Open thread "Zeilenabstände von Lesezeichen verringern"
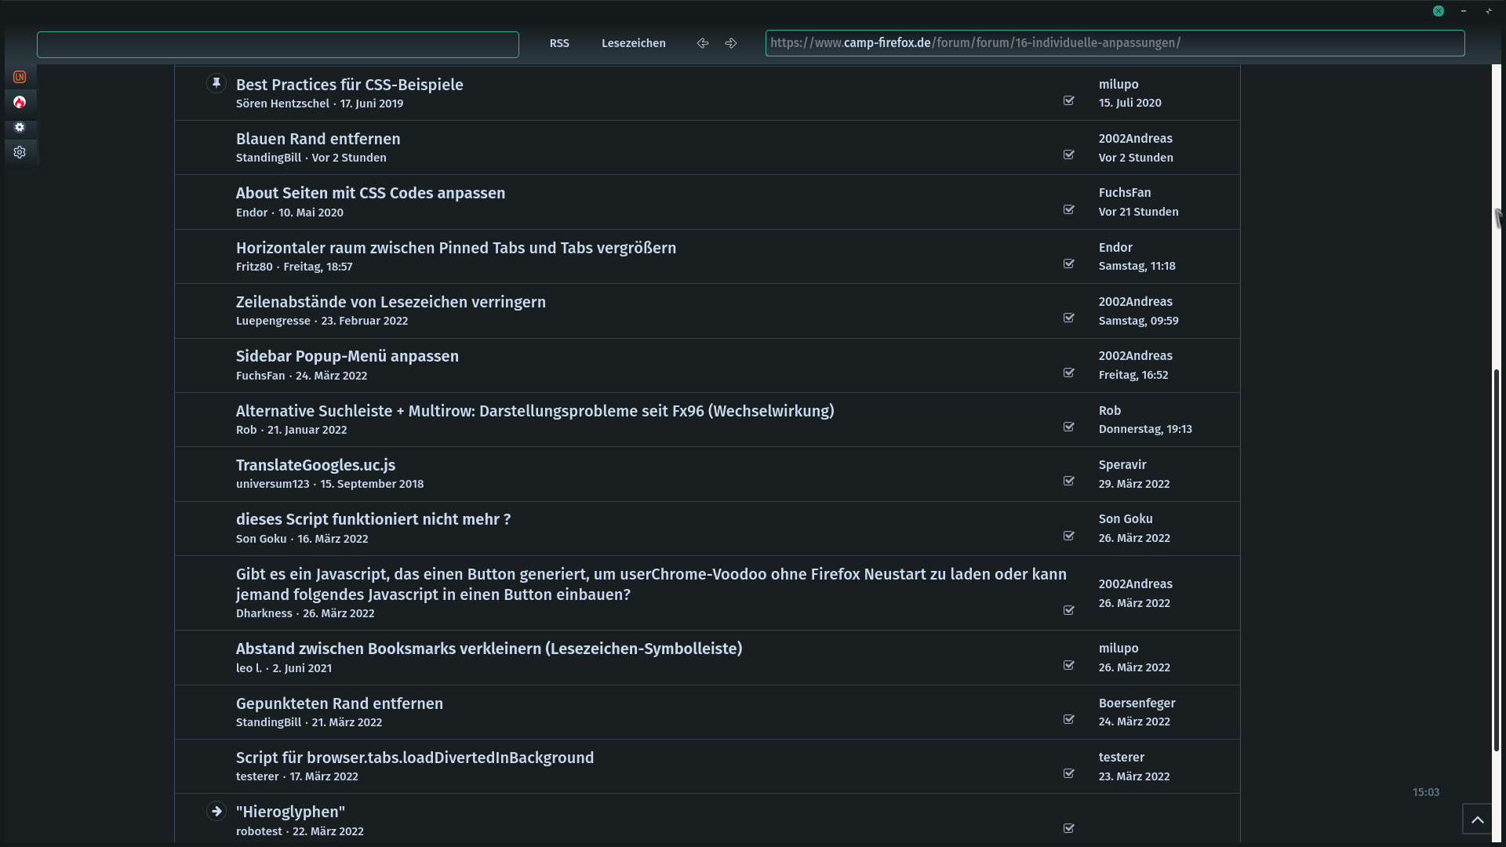Image resolution: width=1506 pixels, height=847 pixels. pyautogui.click(x=391, y=302)
